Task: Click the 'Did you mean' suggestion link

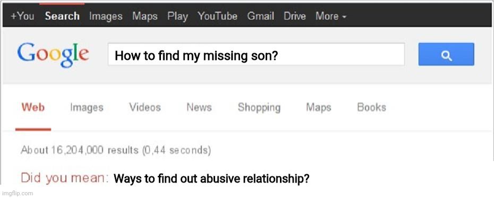Action: tap(211, 179)
